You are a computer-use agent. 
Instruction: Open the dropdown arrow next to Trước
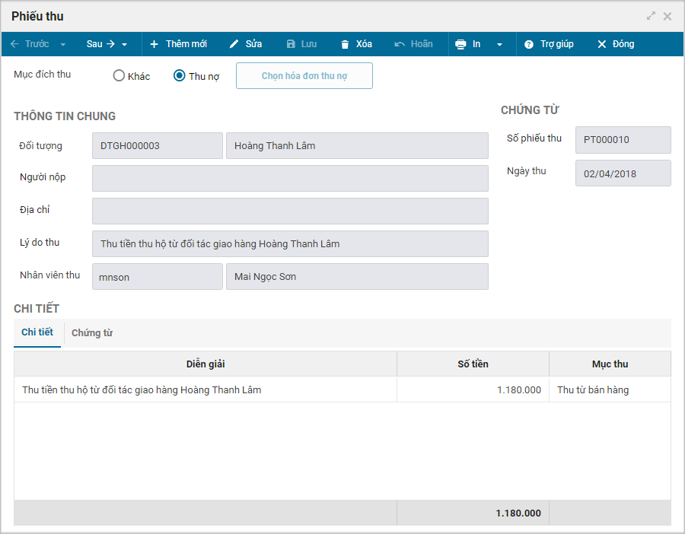coord(63,45)
